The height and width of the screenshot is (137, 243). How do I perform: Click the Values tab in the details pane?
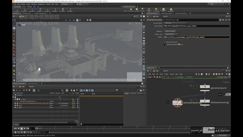[127, 94]
